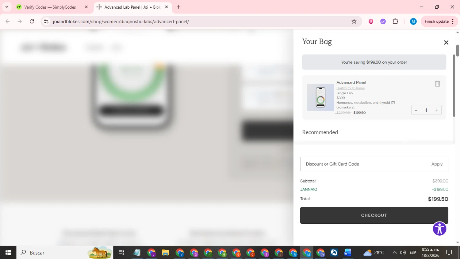The image size is (460, 259).
Task: Close the Verify Codes tab
Action: (86, 7)
